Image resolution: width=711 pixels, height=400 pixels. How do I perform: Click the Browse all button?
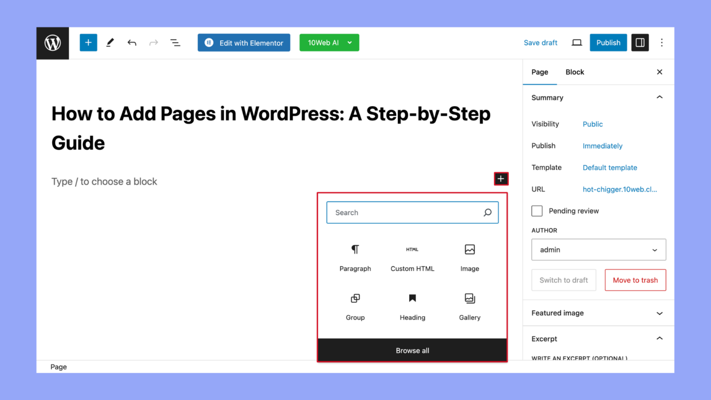(x=412, y=350)
